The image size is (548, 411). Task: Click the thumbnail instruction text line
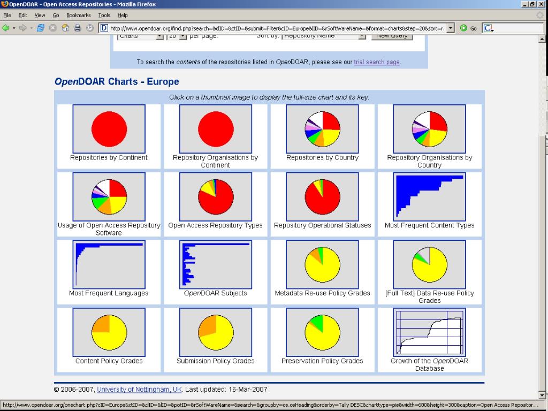(x=269, y=97)
